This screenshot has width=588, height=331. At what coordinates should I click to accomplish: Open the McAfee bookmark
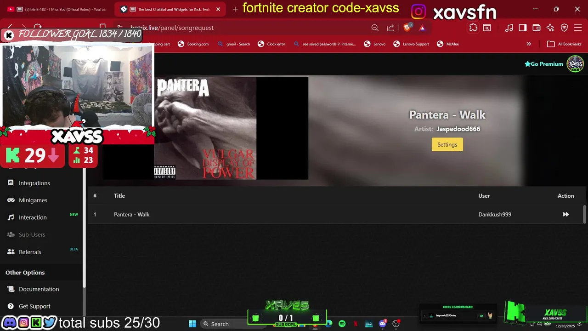pos(448,44)
